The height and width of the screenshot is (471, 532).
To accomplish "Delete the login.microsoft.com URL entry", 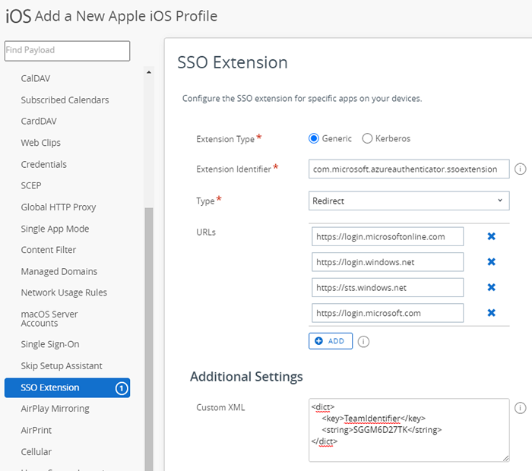I will tap(491, 313).
